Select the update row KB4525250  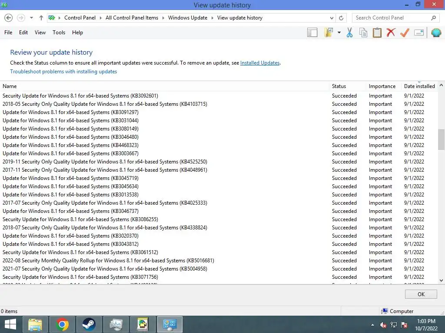(219, 162)
